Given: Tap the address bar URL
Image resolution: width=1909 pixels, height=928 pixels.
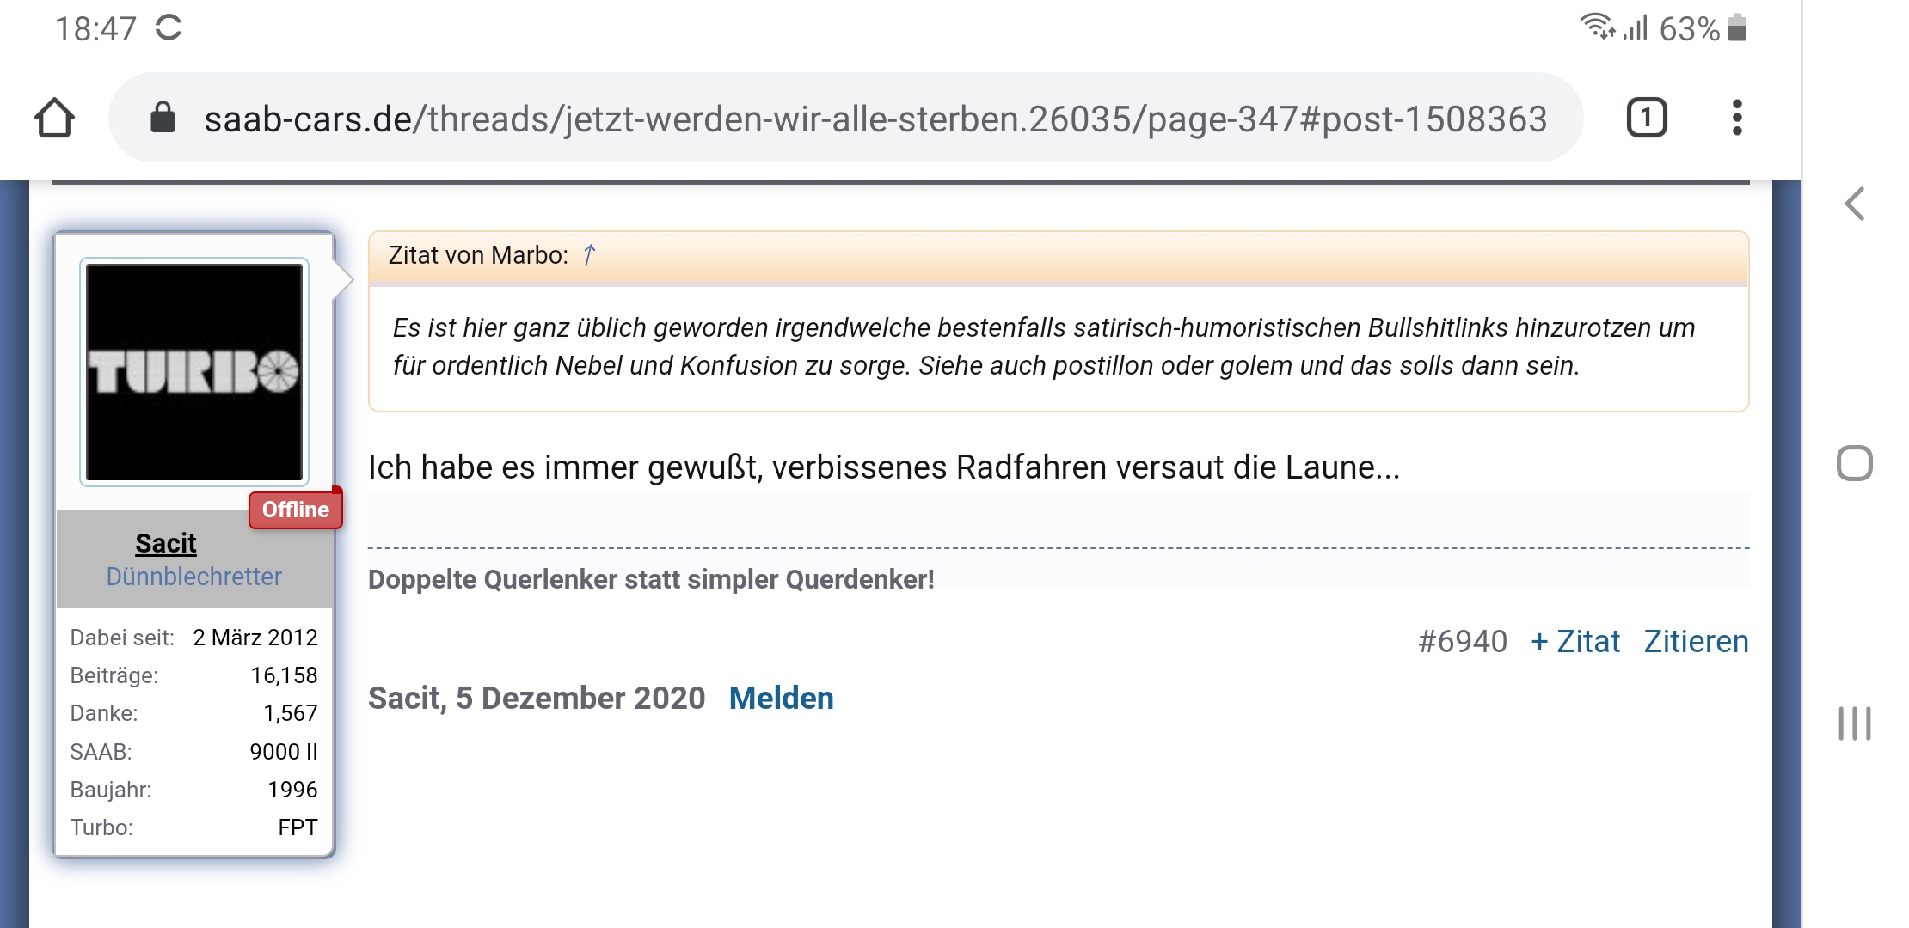Looking at the screenshot, I should [875, 119].
